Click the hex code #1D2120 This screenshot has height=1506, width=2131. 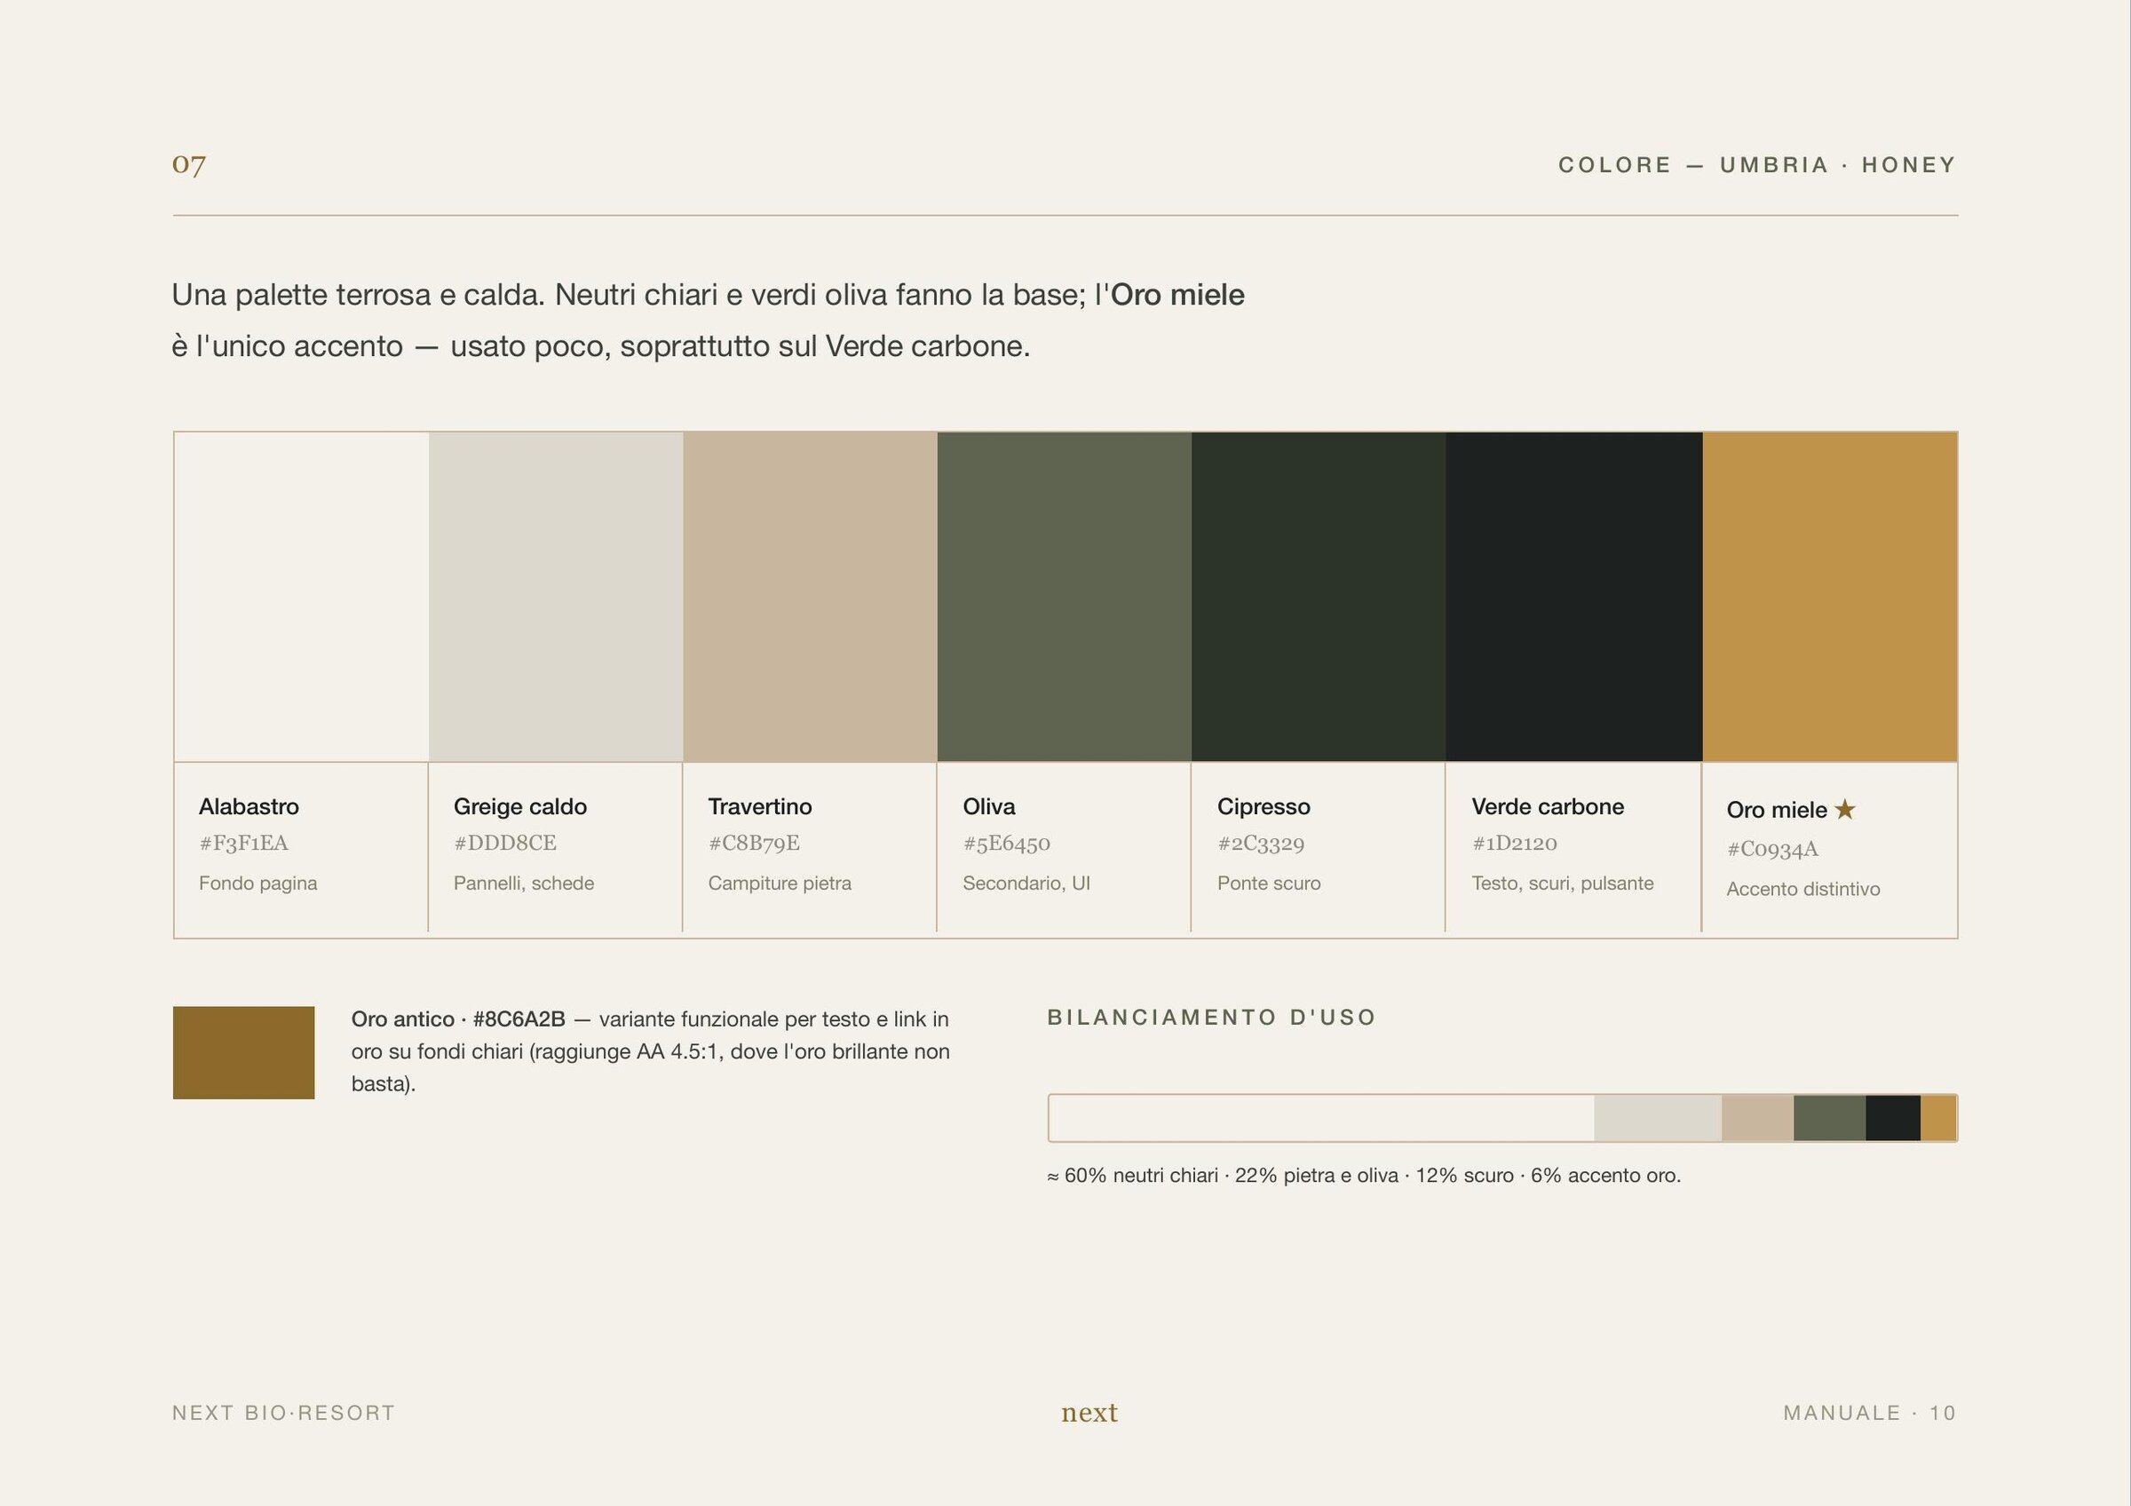click(x=1515, y=843)
